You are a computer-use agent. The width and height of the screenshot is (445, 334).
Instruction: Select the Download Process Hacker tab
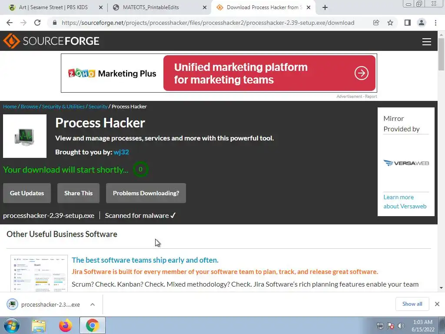pos(265,7)
